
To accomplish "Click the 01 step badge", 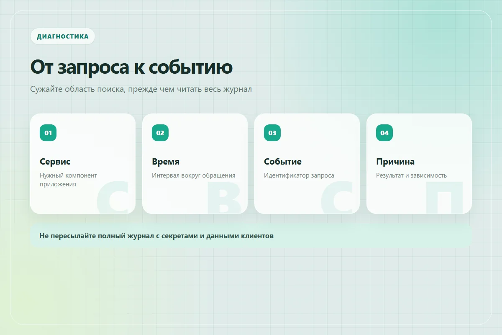I will coord(48,133).
